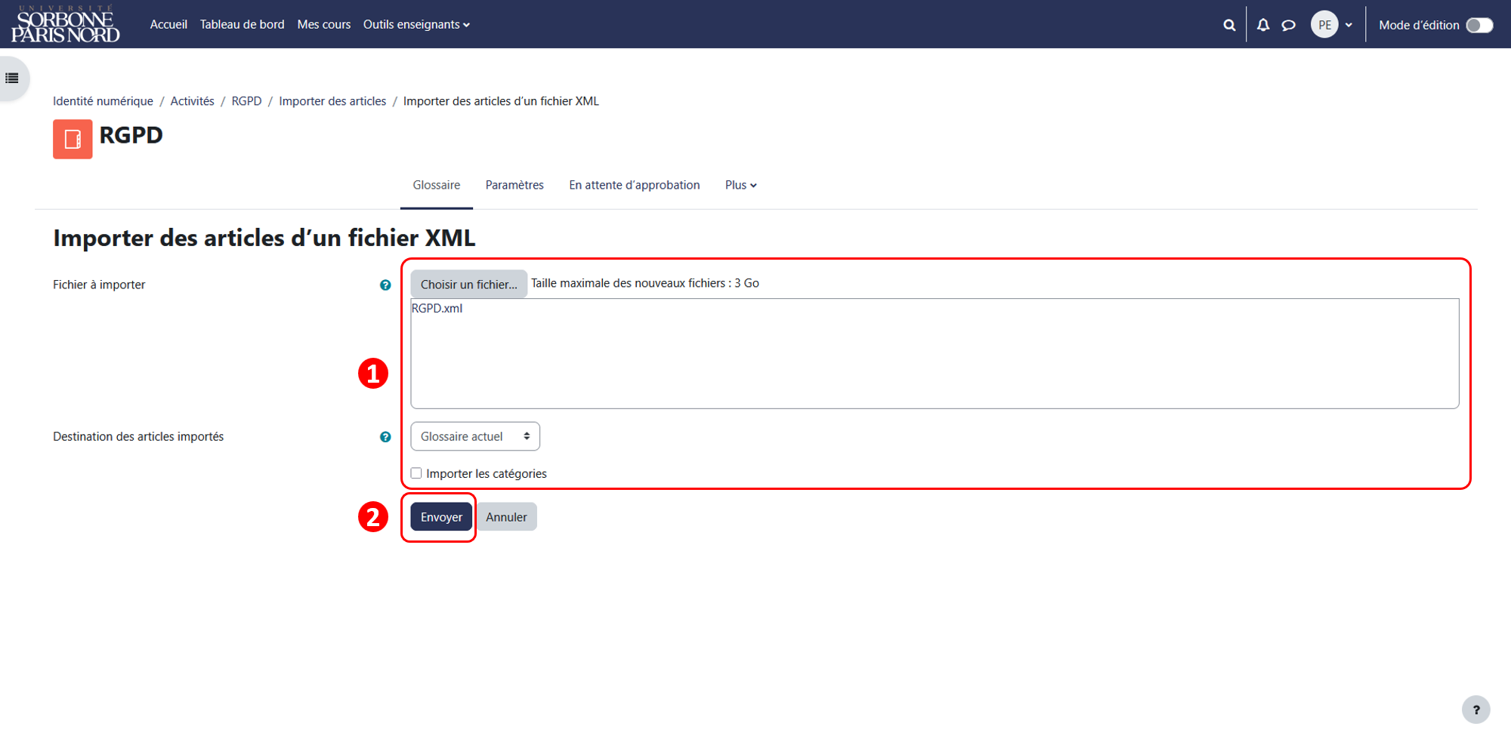The image size is (1511, 742).
Task: Check the Importer les catégories box
Action: point(416,473)
